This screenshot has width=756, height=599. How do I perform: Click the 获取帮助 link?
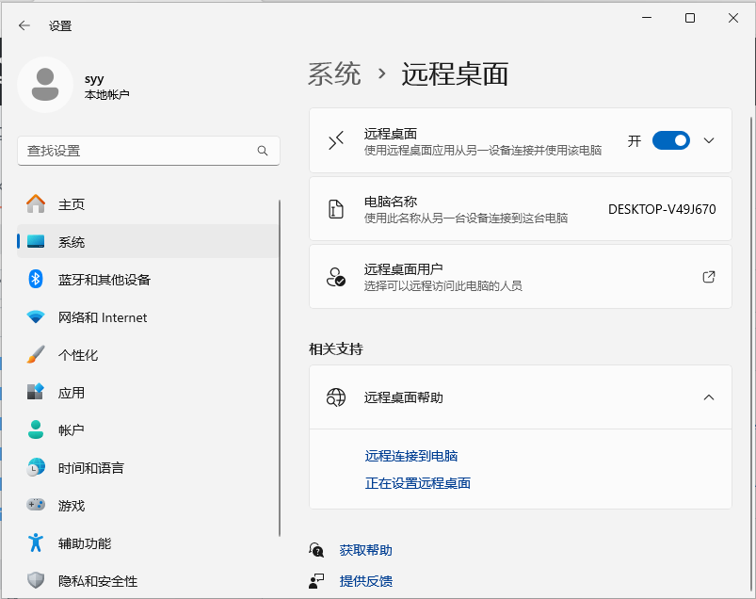pyautogui.click(x=365, y=550)
